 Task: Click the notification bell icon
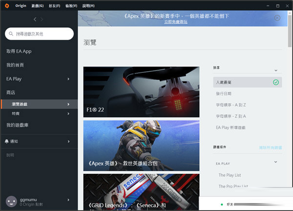pyautogui.click(x=7, y=141)
